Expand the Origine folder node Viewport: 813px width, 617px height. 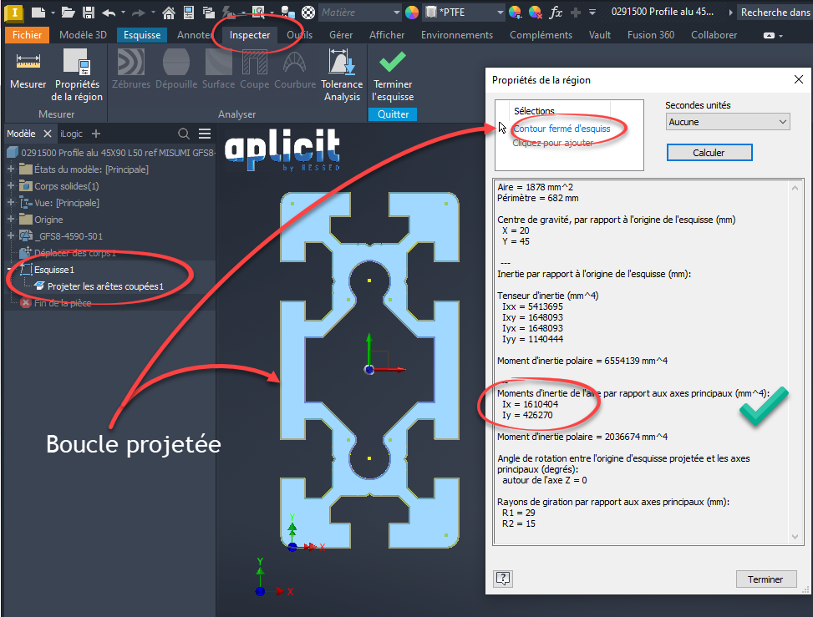11,220
